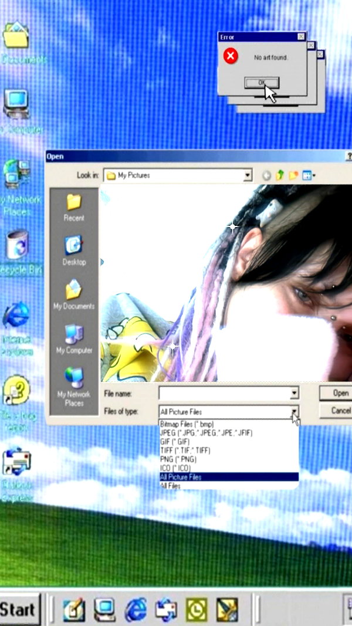Launch Internet Explorer from the quick launch bar
The image size is (352, 626).
136,609
